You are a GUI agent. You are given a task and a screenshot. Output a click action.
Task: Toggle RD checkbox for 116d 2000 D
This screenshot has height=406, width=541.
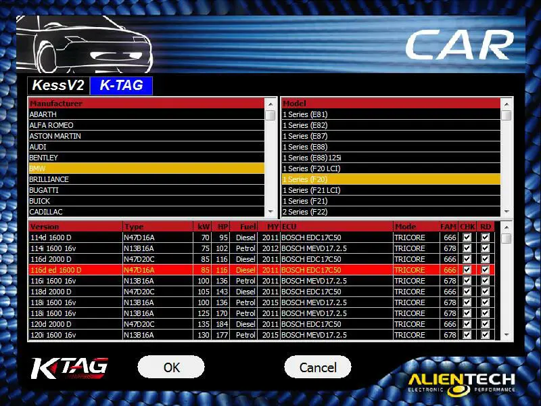[485, 259]
